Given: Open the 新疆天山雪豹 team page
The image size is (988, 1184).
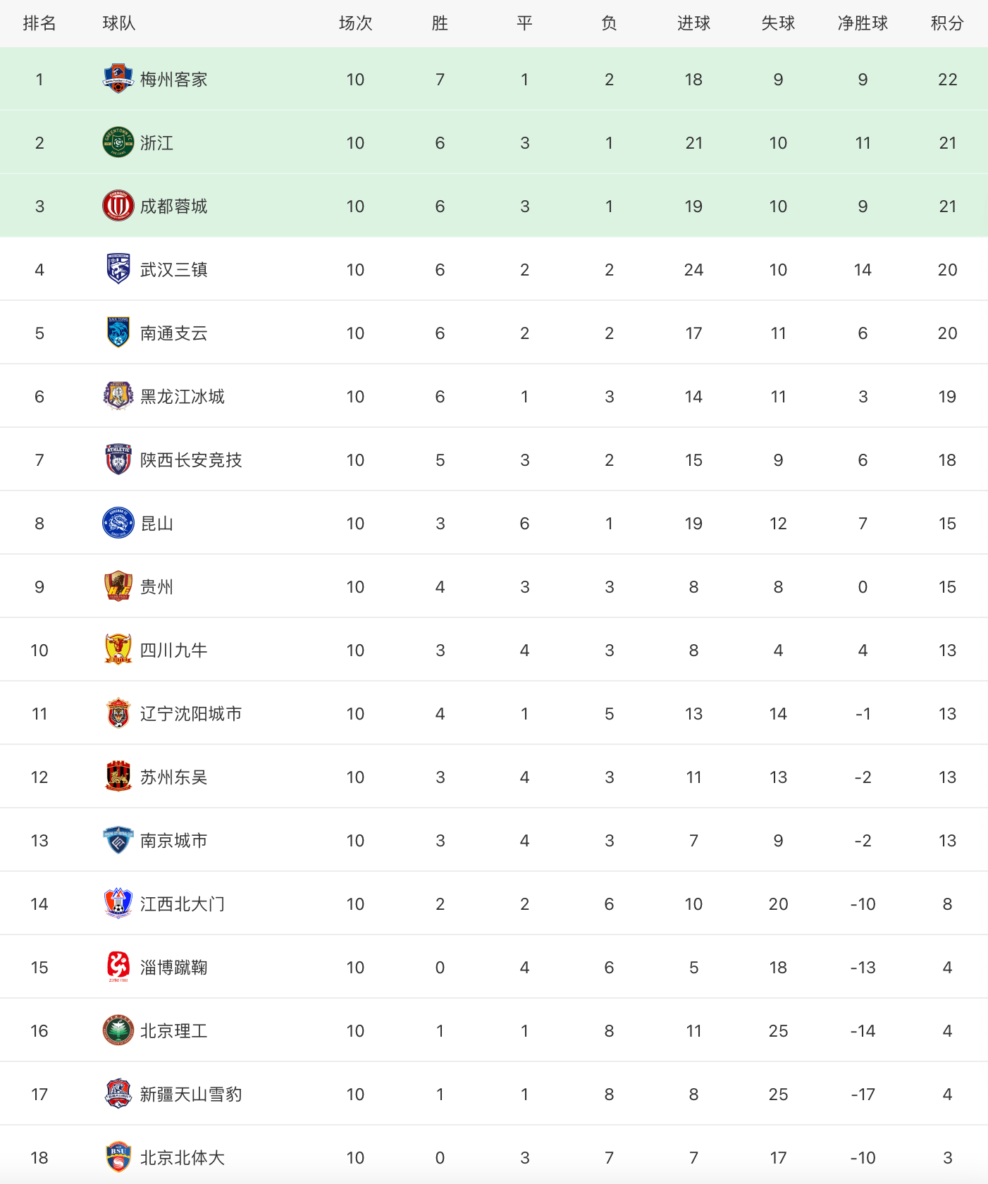Looking at the screenshot, I should [191, 1094].
